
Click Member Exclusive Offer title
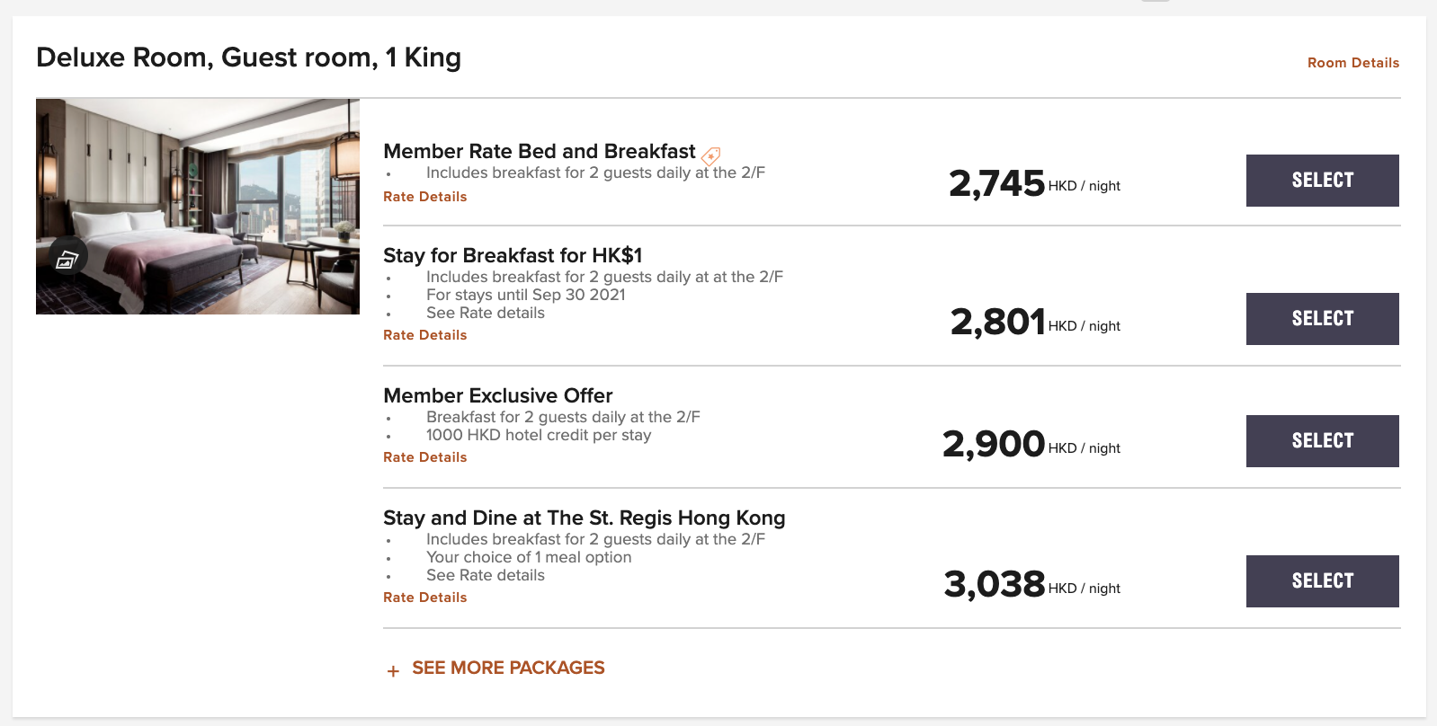point(498,395)
